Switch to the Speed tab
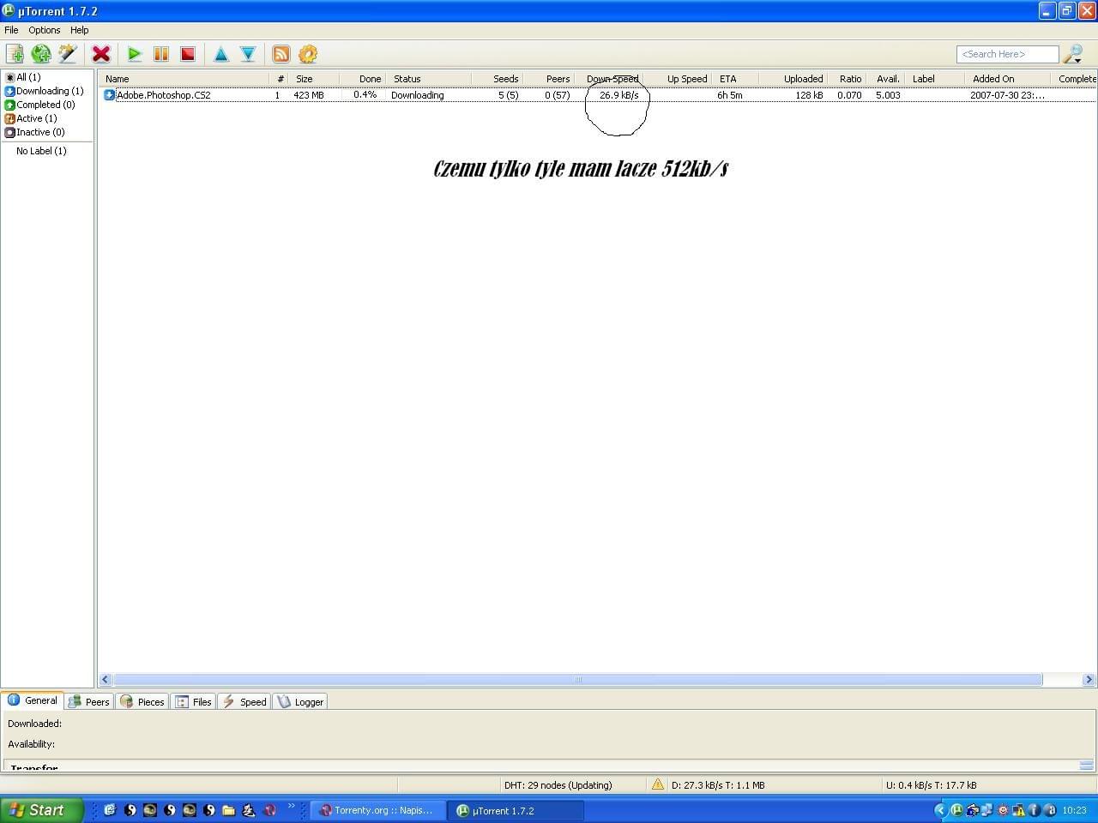The width and height of the screenshot is (1098, 823). (x=245, y=701)
